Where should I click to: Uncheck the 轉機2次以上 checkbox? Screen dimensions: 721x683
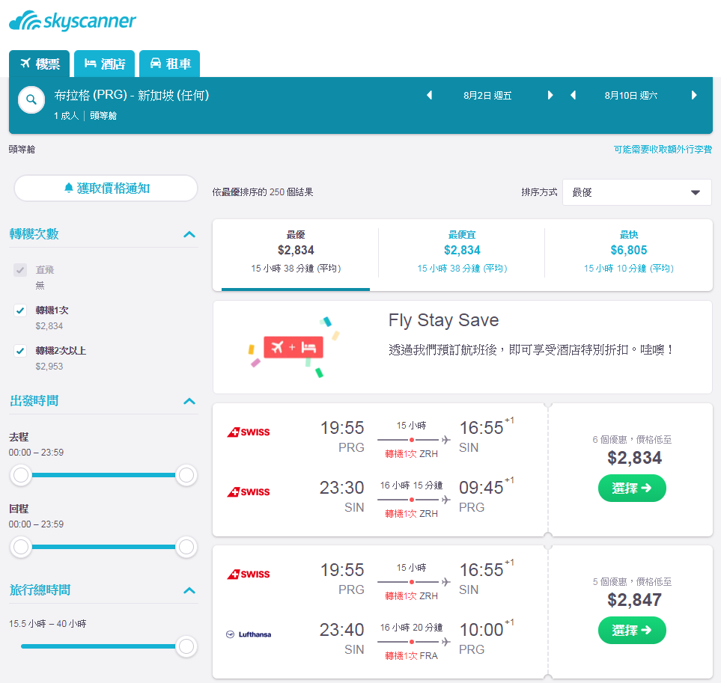[x=19, y=351]
